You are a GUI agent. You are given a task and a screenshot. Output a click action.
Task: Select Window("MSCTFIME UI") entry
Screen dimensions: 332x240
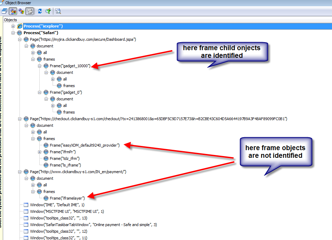tap(67, 211)
